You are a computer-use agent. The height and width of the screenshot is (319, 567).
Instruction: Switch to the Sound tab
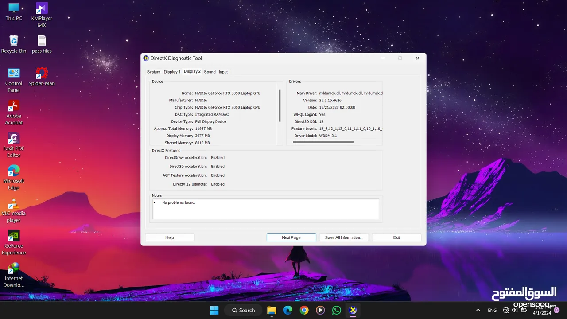tap(210, 72)
